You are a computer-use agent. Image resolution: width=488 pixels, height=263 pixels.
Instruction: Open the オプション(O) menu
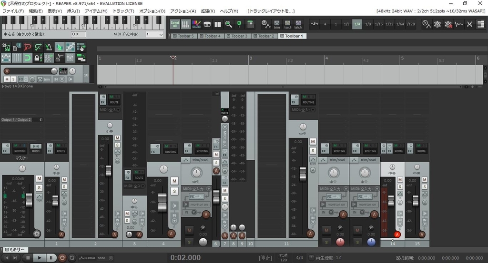[x=152, y=11]
